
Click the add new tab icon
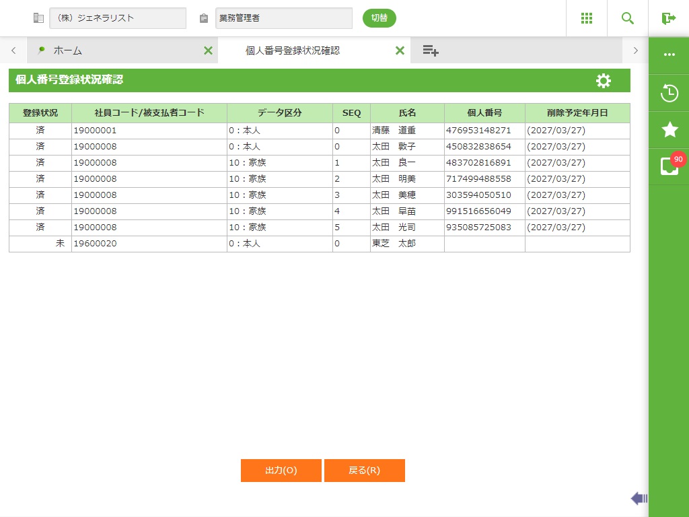click(x=431, y=50)
